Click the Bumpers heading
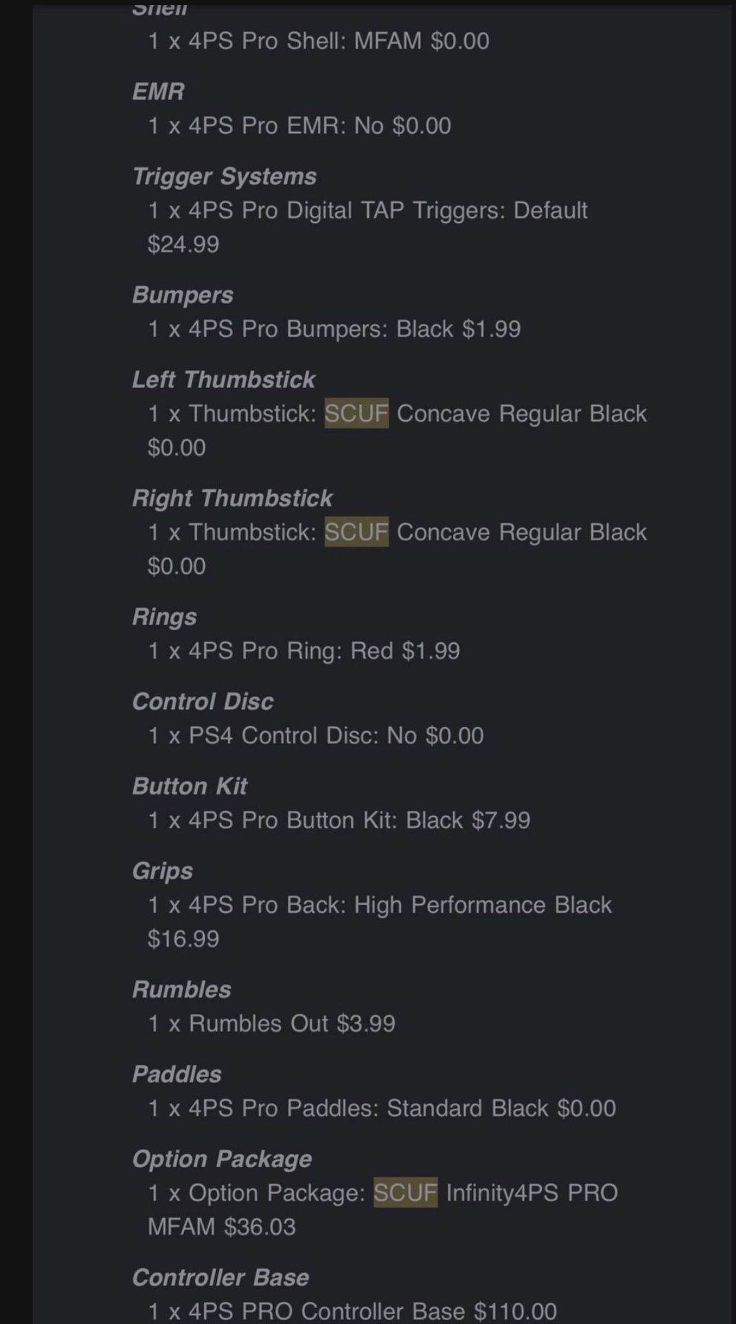Image resolution: width=736 pixels, height=1324 pixels. pyautogui.click(x=182, y=295)
